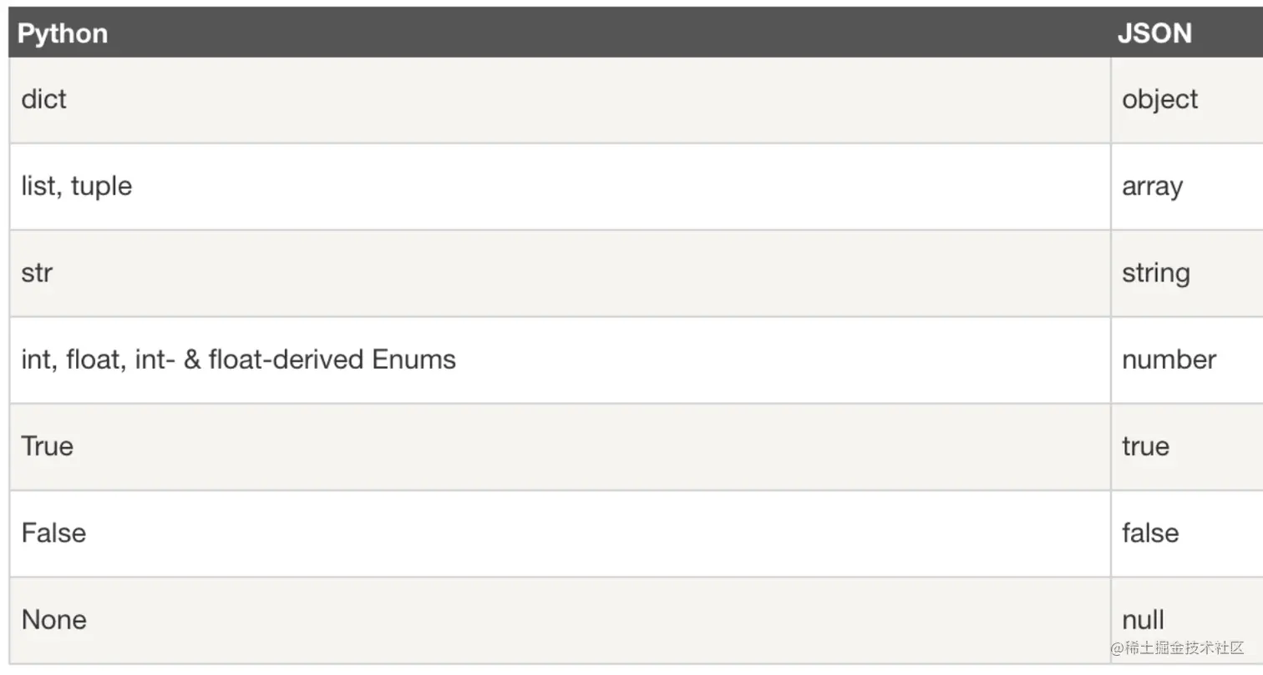Select the array cell
The image size is (1263, 675).
[x=1152, y=186]
